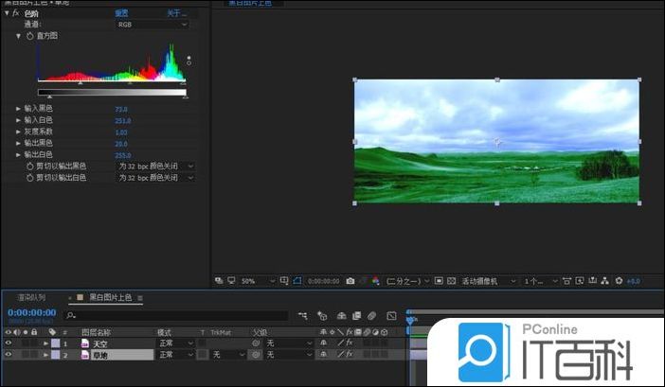This screenshot has height=387, width=665.
Task: Open the 通道 RGB channel dropdown
Action: pos(152,25)
